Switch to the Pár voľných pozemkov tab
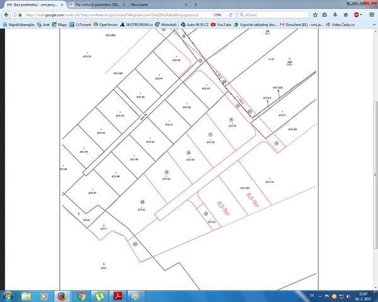Screen dimensions: 378x302 point(98,4)
